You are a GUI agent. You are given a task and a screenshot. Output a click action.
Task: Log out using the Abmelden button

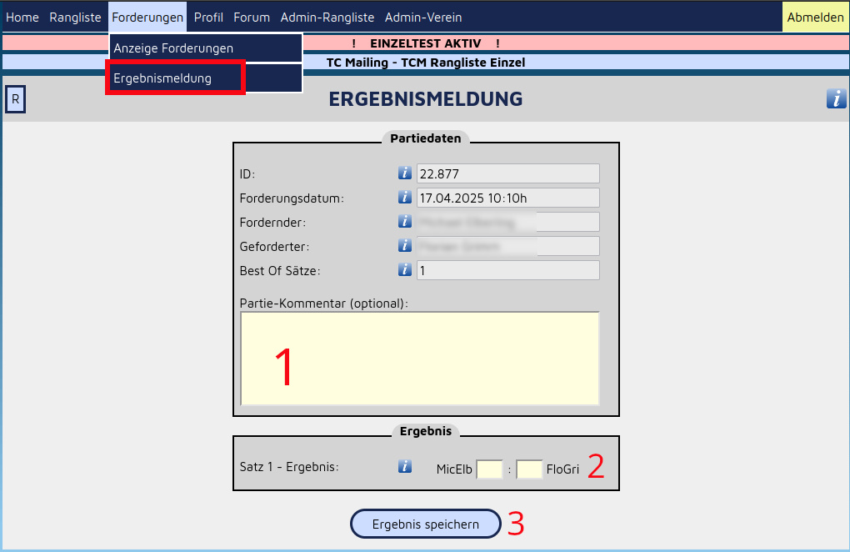[x=815, y=18]
